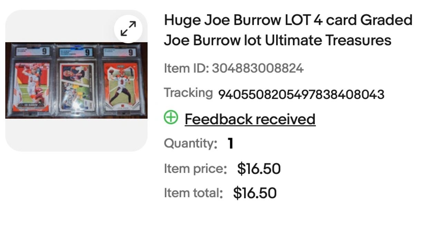Click the Tracking label

[188, 93]
